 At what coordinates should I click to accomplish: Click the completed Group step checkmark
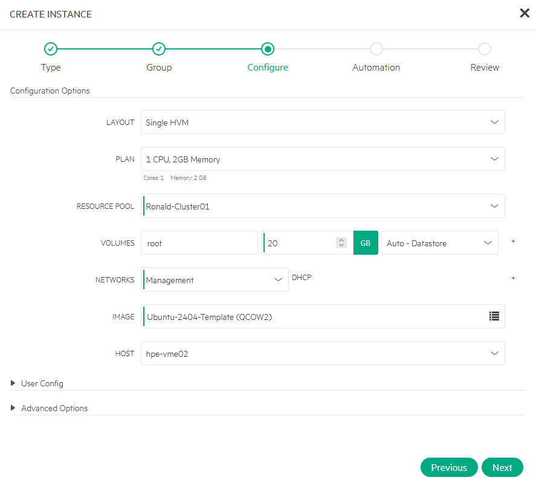point(159,49)
